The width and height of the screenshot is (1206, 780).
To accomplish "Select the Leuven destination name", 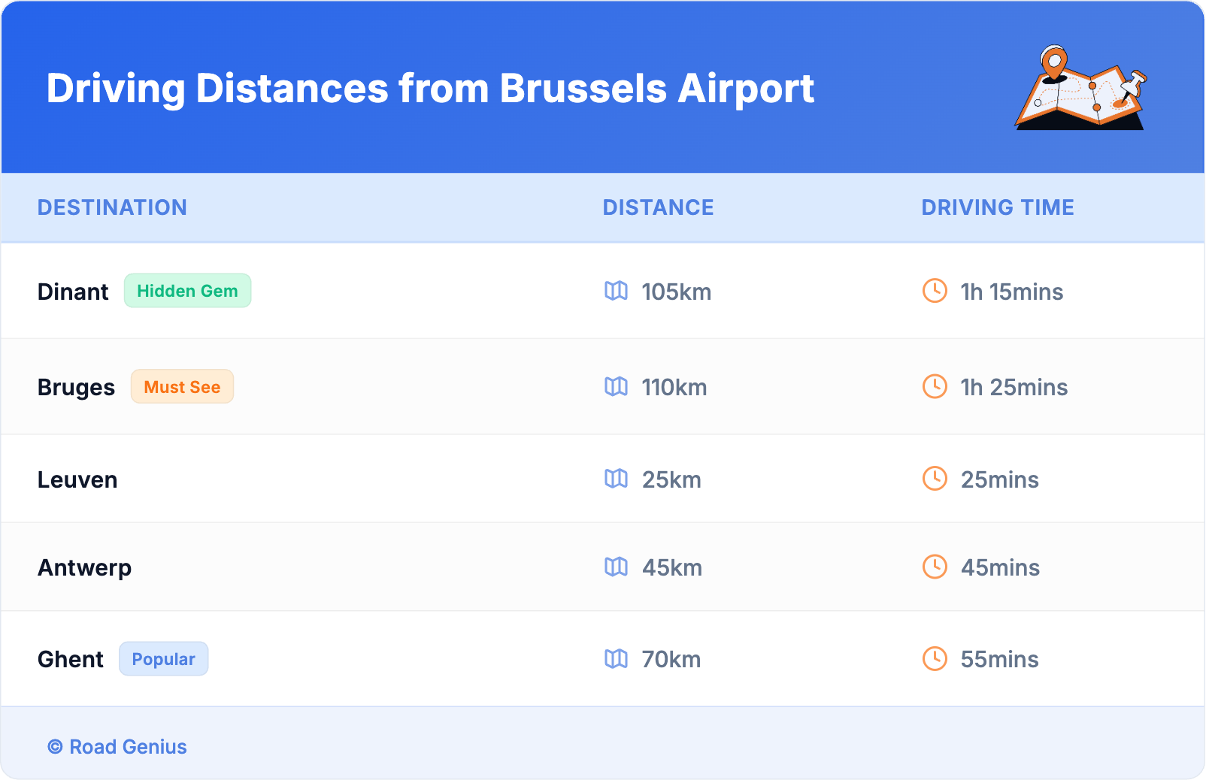I will [x=77, y=479].
